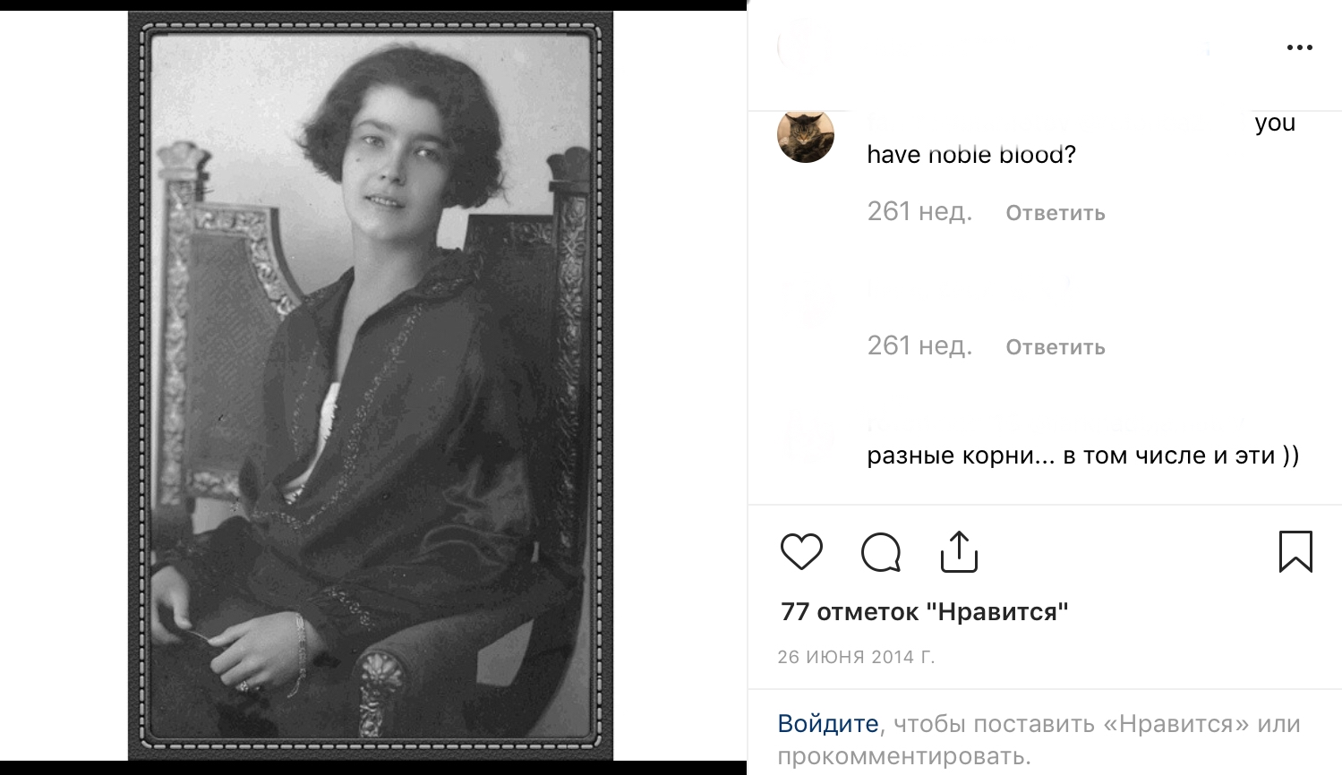Share the post using the share arrow icon

959,551
